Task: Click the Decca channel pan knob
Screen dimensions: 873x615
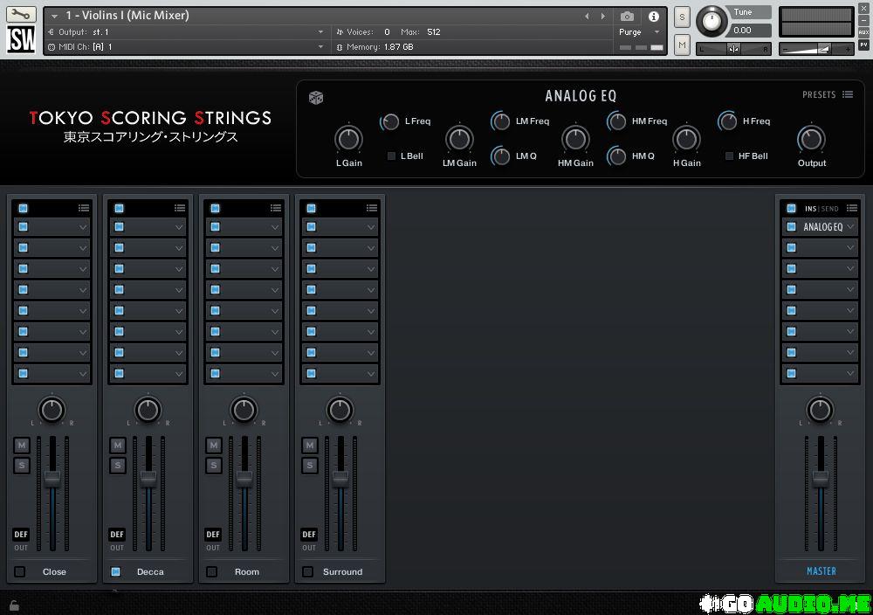Action: (x=148, y=410)
